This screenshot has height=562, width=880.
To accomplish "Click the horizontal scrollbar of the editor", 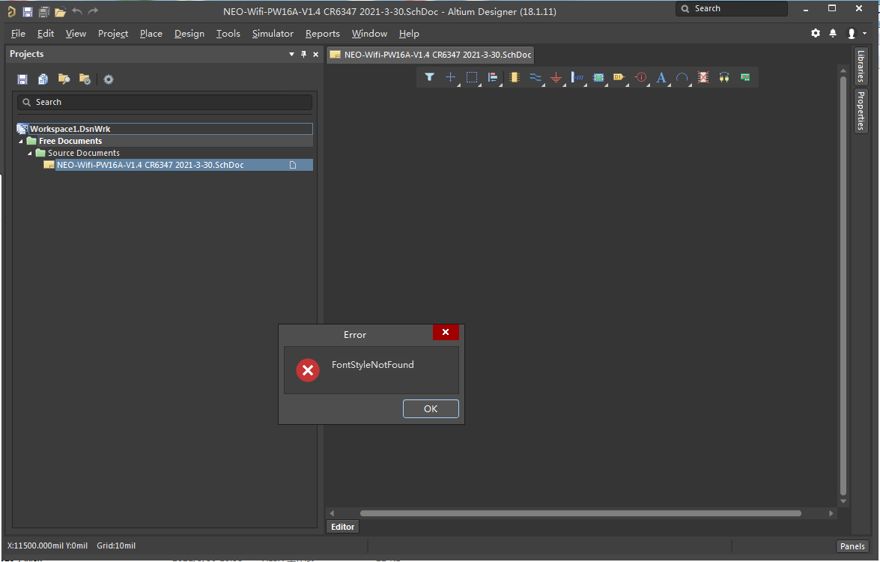I will [x=580, y=513].
